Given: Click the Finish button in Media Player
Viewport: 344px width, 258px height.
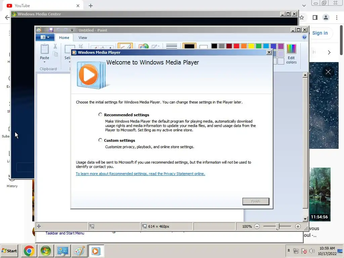Looking at the screenshot, I should [256, 202].
